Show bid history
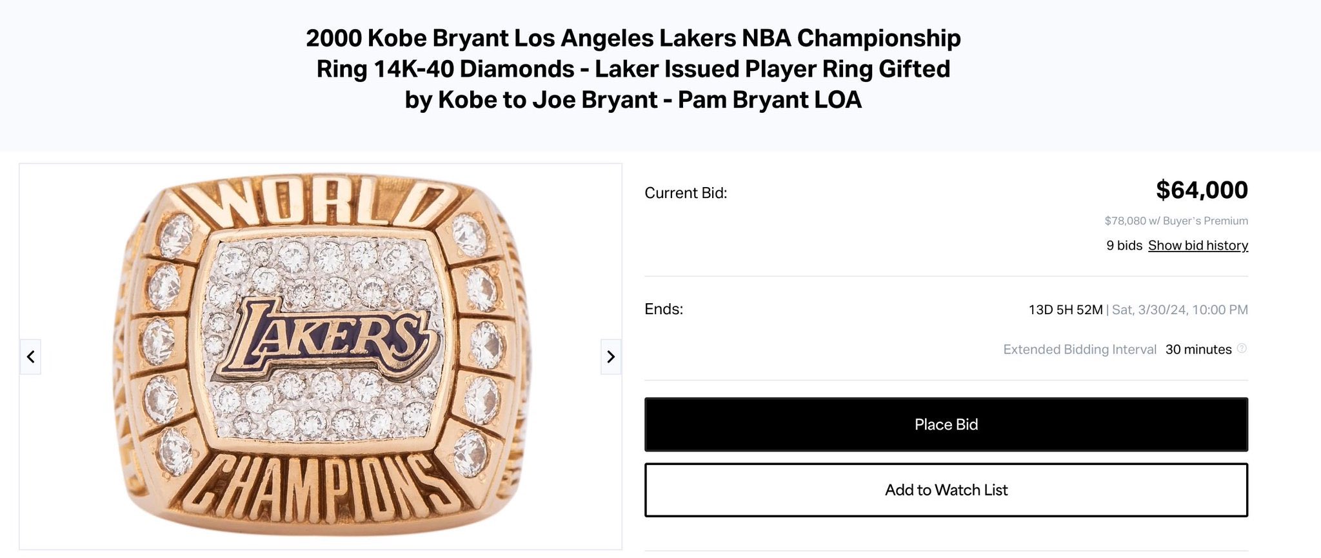 [x=1198, y=245]
